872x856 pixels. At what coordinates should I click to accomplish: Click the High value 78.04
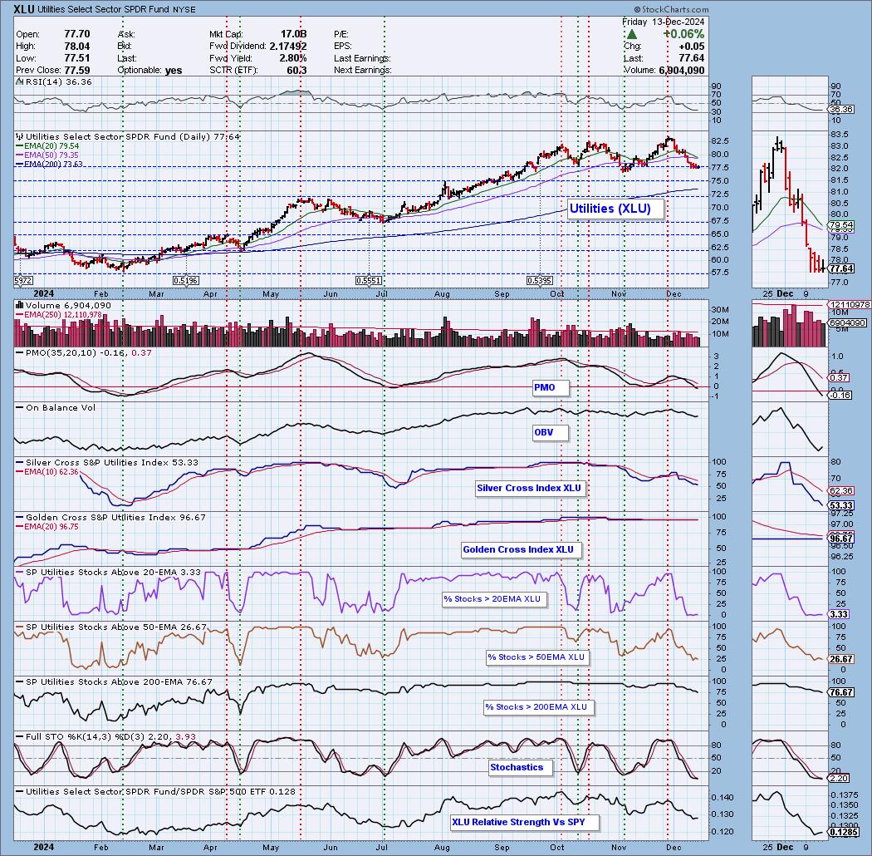(76, 47)
